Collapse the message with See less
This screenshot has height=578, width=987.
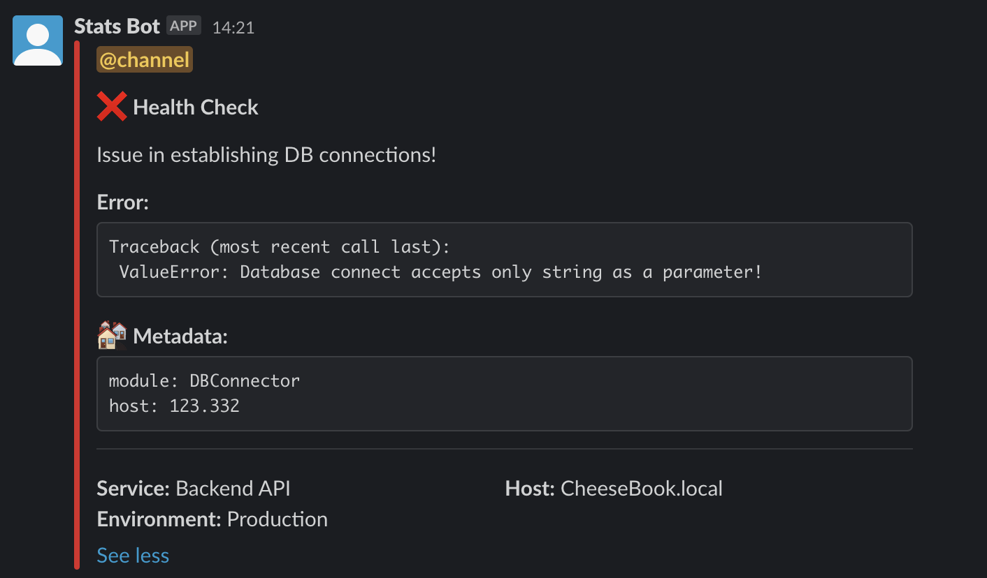[x=133, y=556]
